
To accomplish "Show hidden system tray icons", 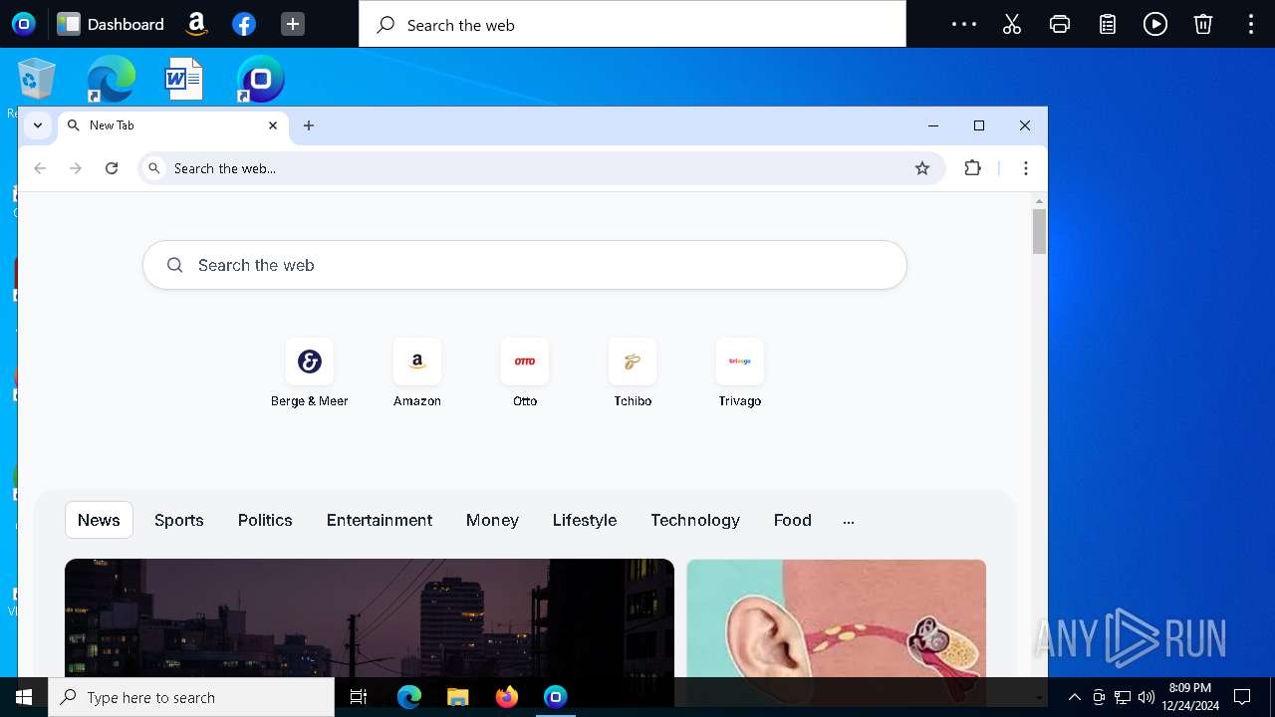I will 1074,697.
